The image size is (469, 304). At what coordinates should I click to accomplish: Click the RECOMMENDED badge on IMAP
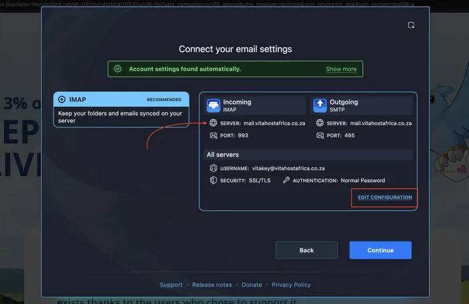click(164, 100)
